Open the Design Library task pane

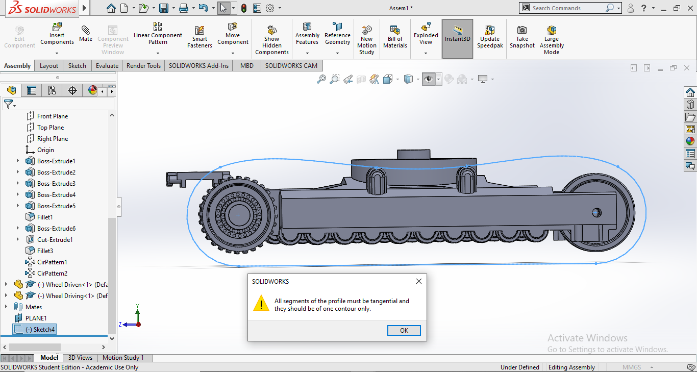point(690,105)
